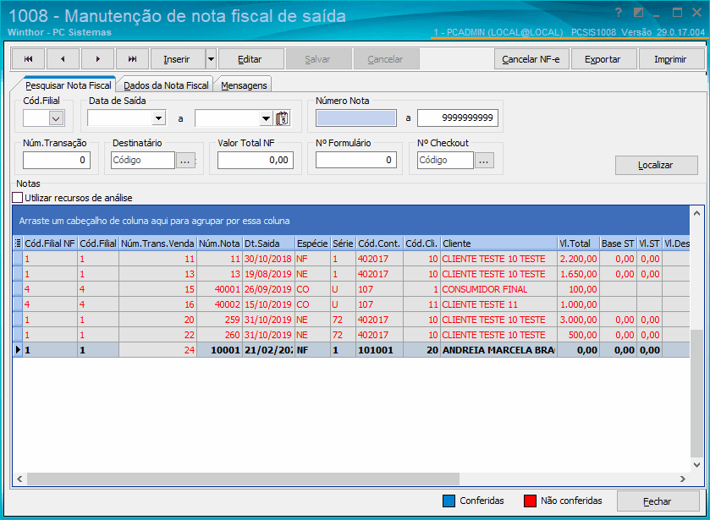Sort by Vl.Total column header

(578, 244)
